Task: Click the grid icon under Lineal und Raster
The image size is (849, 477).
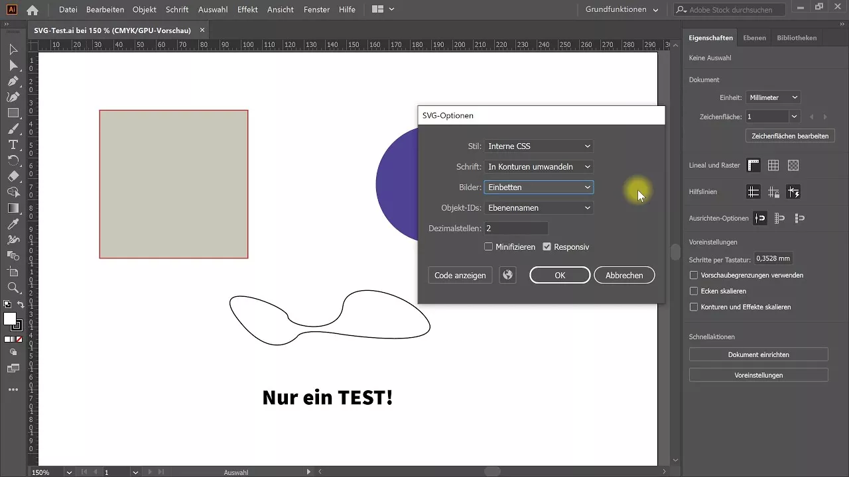Action: tap(773, 165)
